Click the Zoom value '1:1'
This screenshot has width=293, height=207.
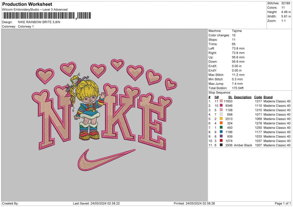tap(283, 21)
